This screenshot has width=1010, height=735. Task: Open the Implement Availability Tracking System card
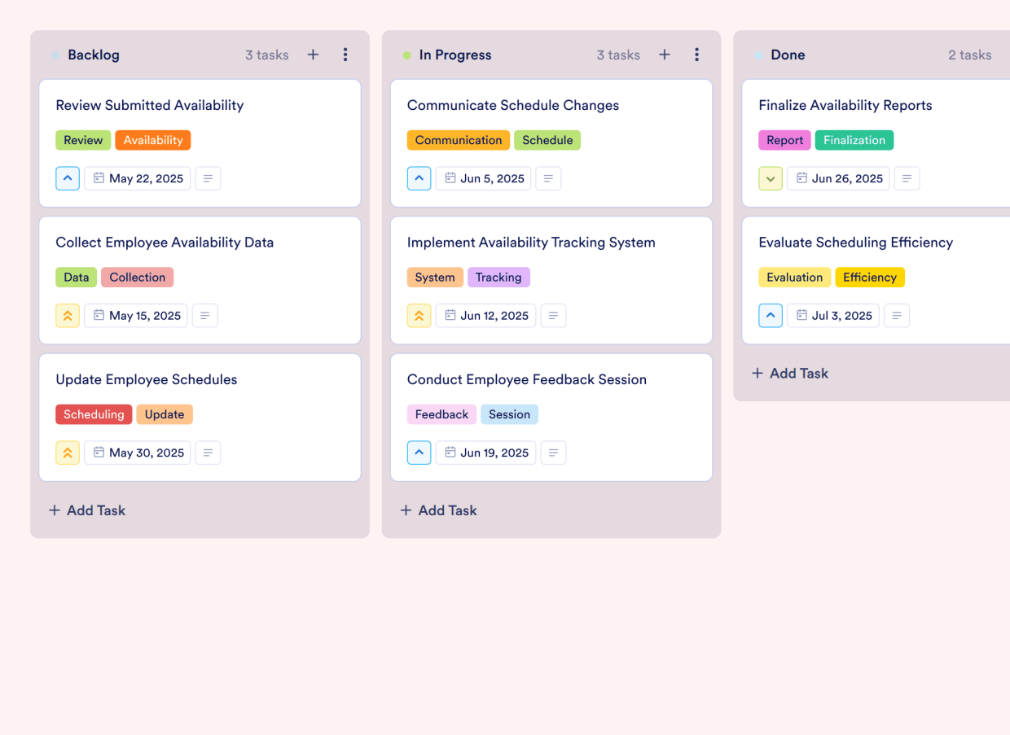tap(531, 242)
